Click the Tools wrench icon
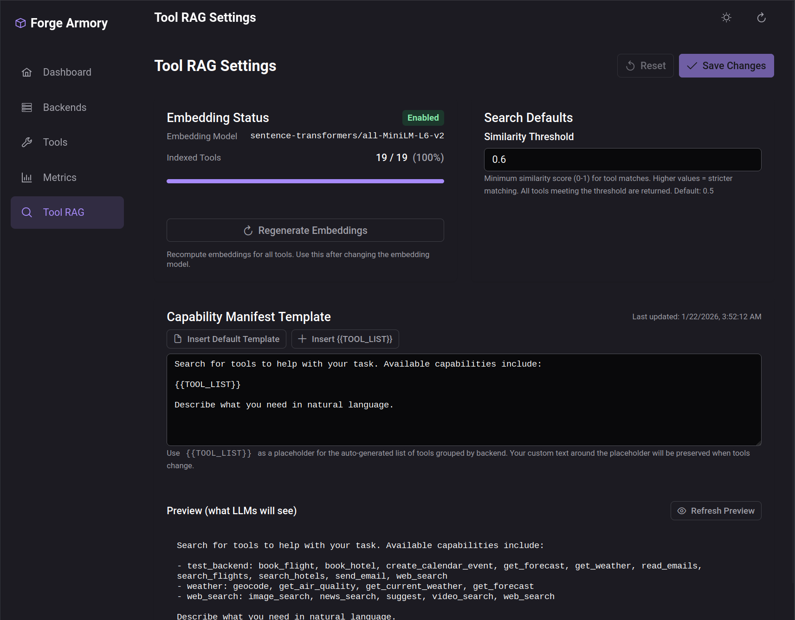The width and height of the screenshot is (795, 620). pos(27,142)
